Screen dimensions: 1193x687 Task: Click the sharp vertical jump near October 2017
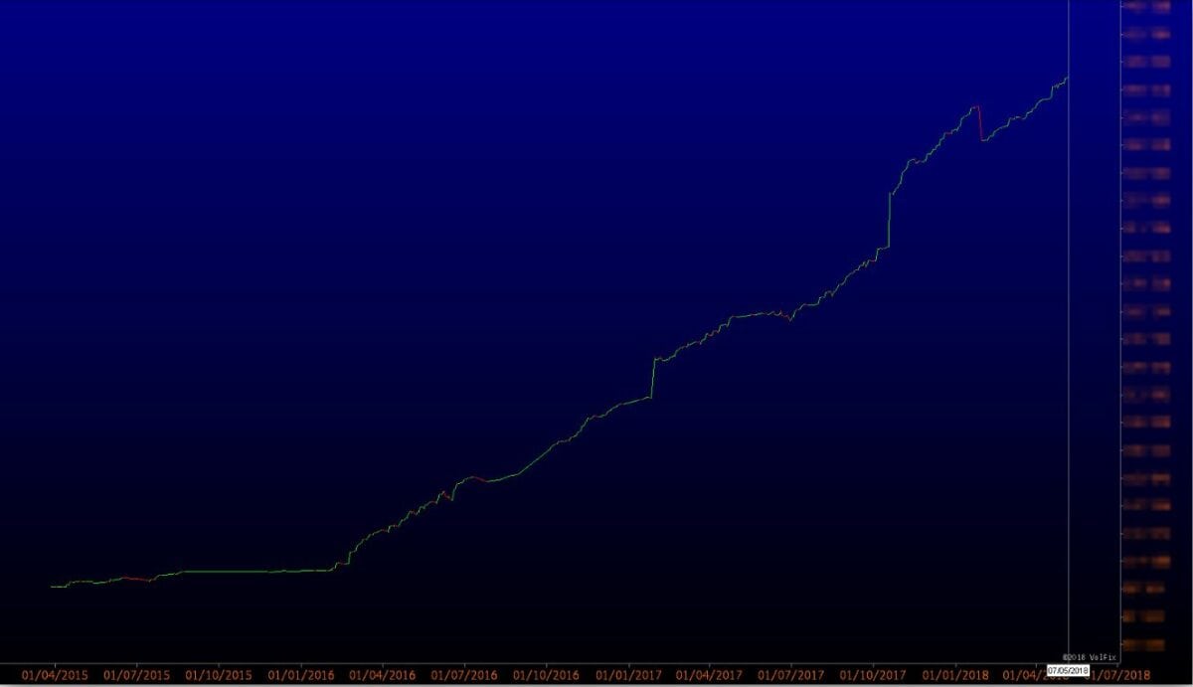889,219
